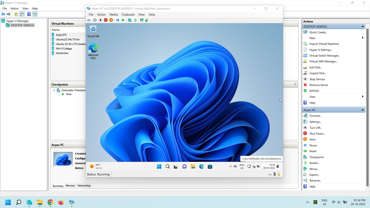Click the green Reset icon in VM toolbar
The image size is (370, 208).
click(123, 20)
